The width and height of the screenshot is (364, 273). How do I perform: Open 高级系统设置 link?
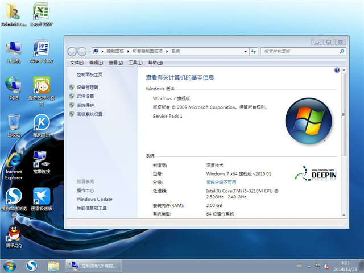(90, 114)
